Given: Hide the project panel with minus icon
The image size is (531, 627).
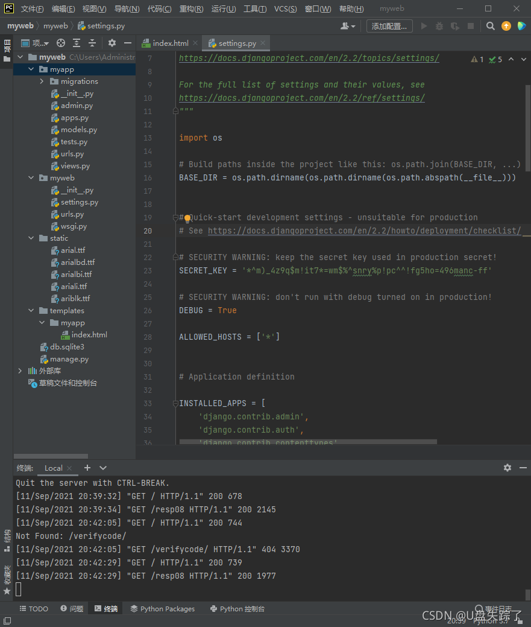Looking at the screenshot, I should (128, 43).
